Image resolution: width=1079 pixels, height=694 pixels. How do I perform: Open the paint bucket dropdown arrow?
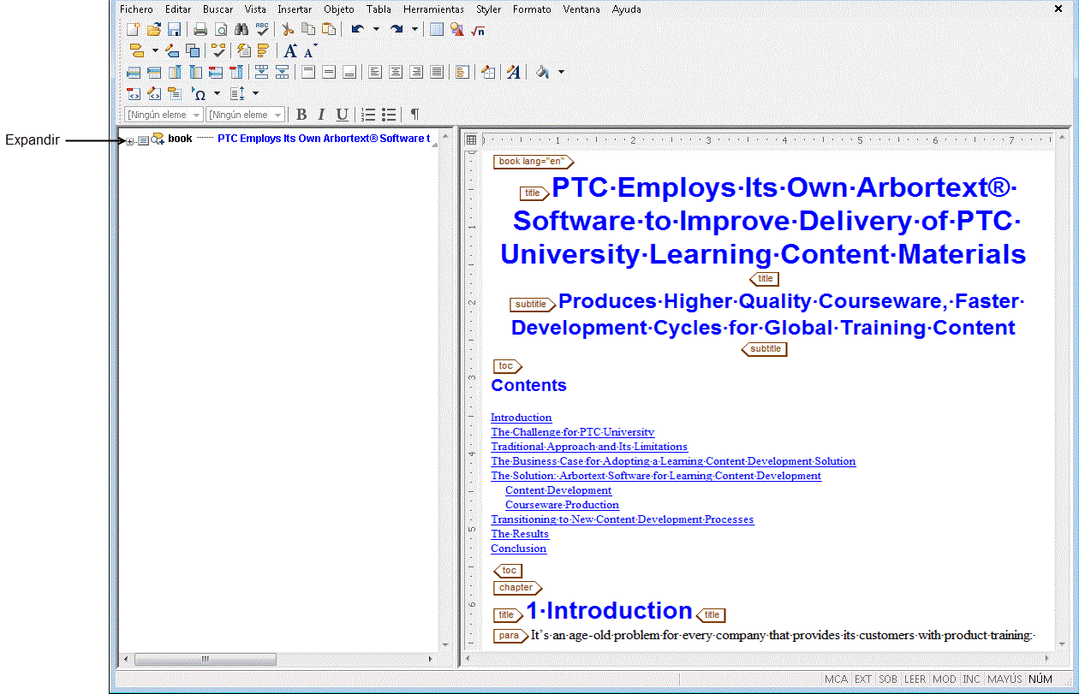tap(561, 72)
